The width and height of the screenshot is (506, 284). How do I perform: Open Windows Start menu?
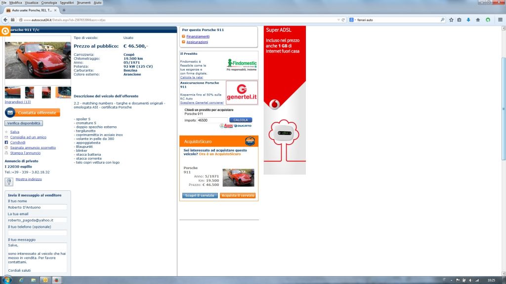click(x=7, y=280)
